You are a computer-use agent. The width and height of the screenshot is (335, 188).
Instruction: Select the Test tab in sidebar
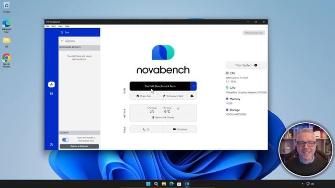(79, 32)
